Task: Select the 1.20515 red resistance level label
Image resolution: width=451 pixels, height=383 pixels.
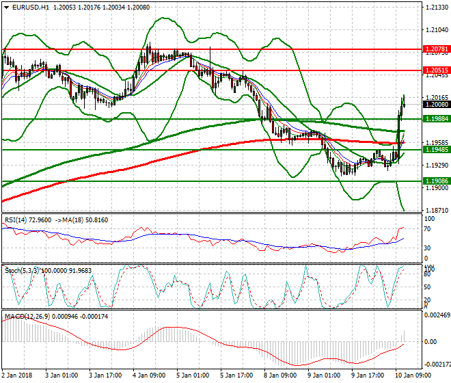Action: click(434, 70)
